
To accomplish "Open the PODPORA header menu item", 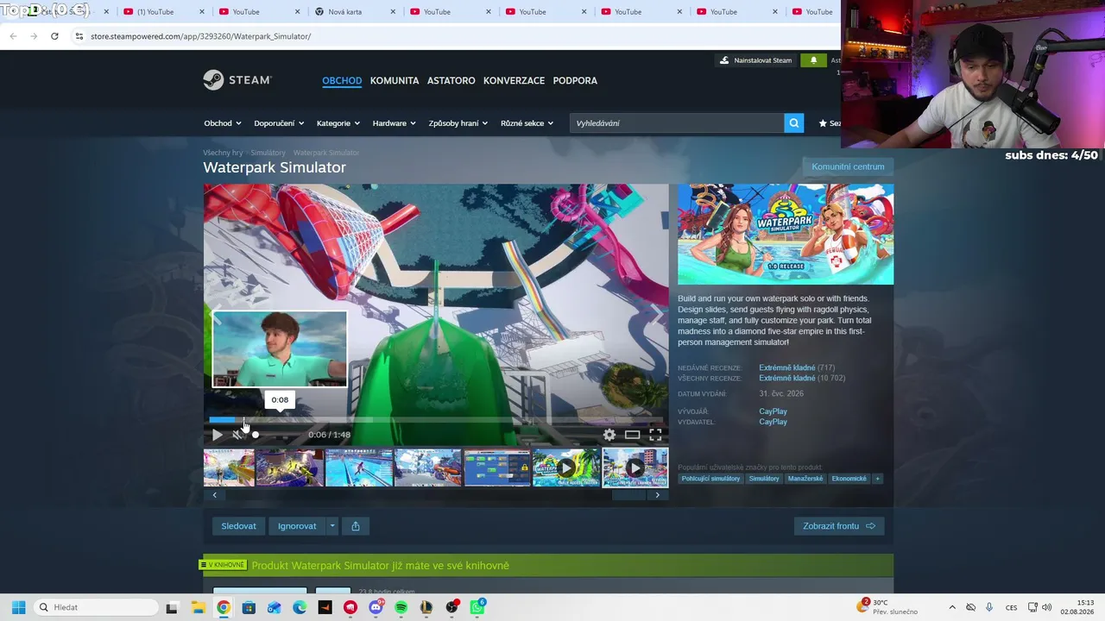I will [x=575, y=81].
